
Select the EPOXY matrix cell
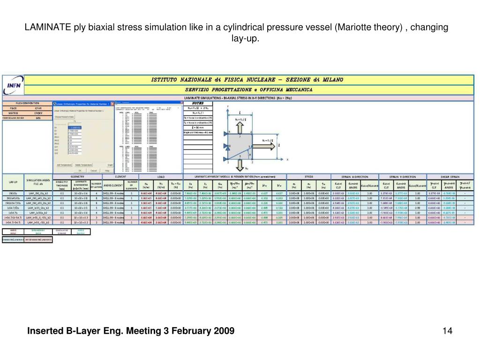click(38, 113)
